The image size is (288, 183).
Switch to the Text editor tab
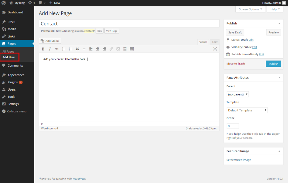215,42
